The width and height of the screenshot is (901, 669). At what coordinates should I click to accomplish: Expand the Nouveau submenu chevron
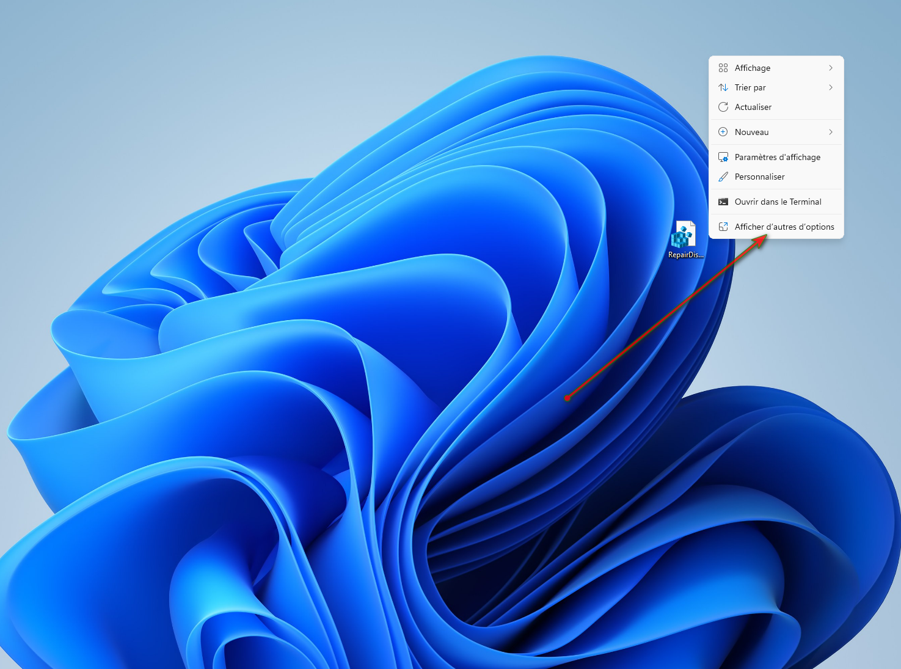pos(831,132)
